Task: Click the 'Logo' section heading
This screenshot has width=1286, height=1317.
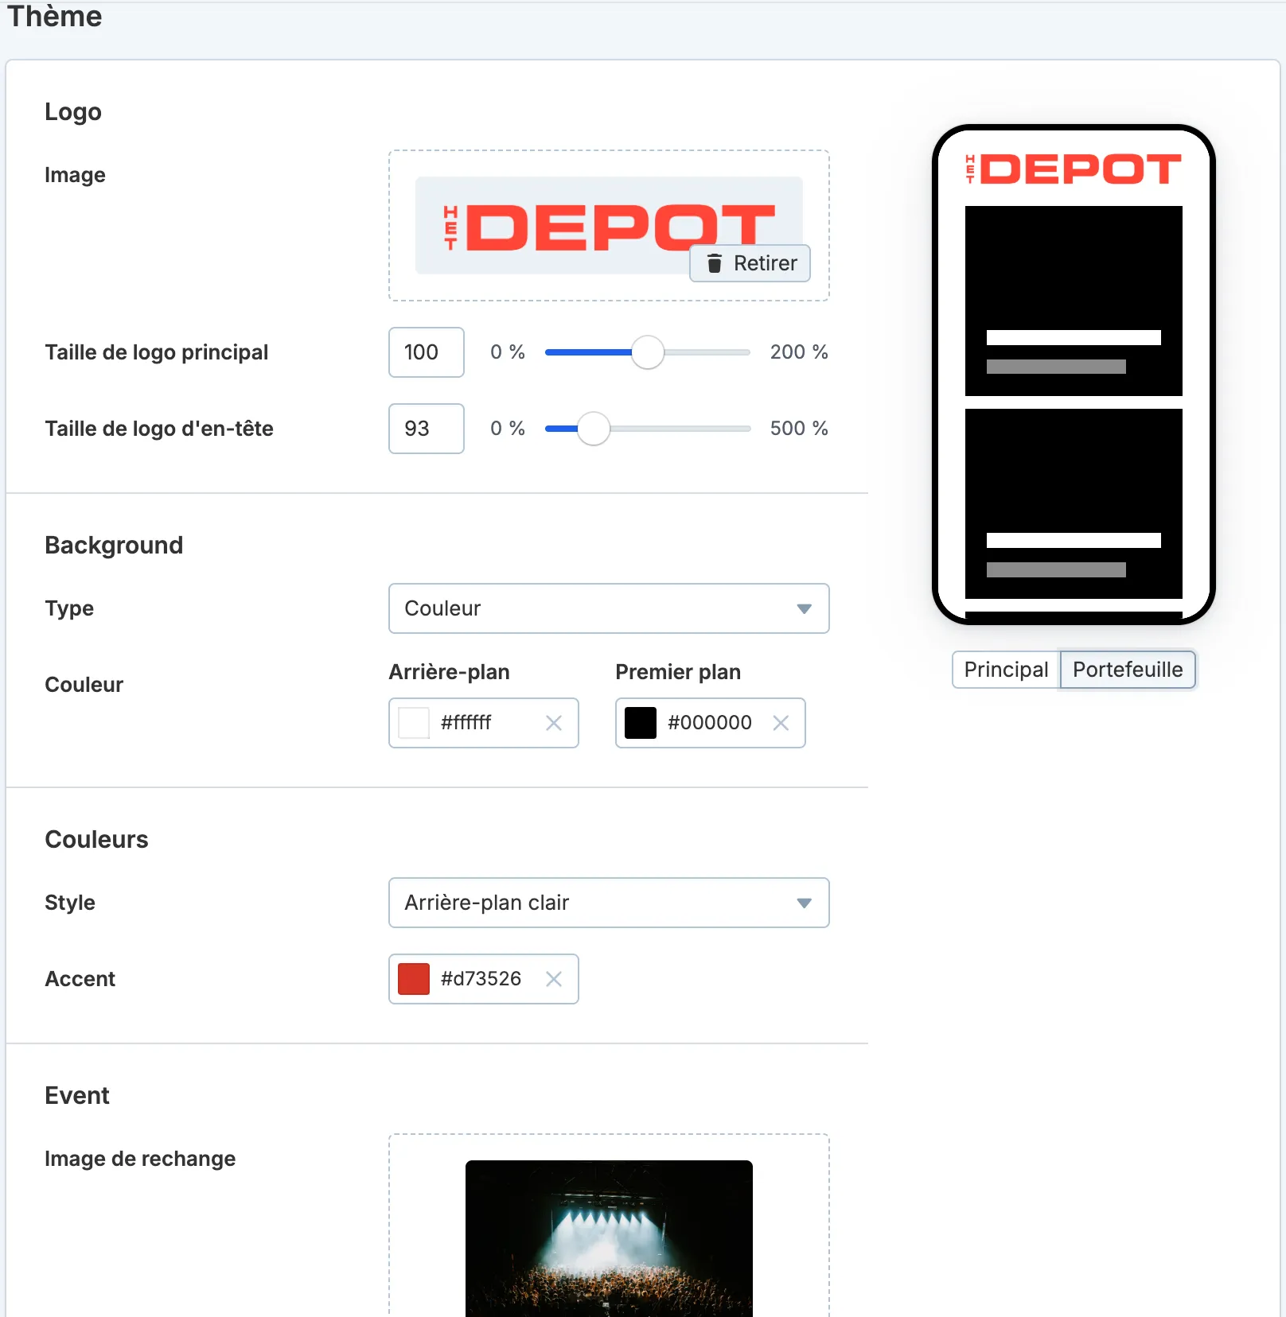Action: click(73, 111)
